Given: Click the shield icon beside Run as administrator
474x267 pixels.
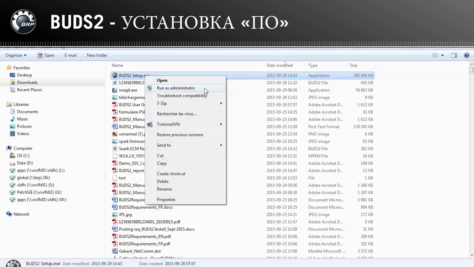Looking at the screenshot, I should 150,88.
